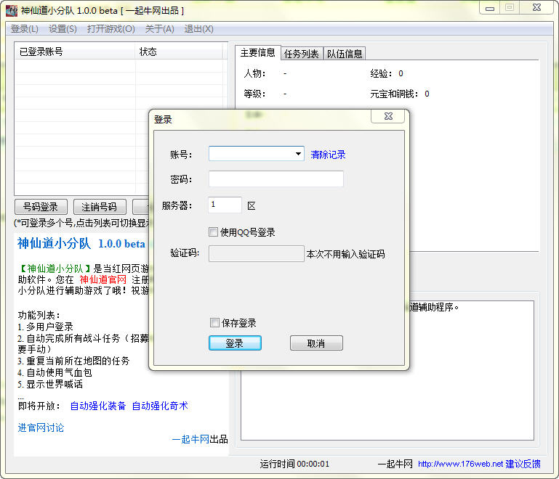
Task: Click the 注销号码 button
Action: coord(100,207)
